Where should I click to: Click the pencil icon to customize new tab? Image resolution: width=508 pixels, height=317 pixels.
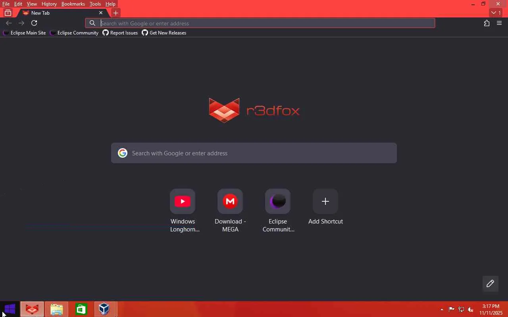click(490, 283)
